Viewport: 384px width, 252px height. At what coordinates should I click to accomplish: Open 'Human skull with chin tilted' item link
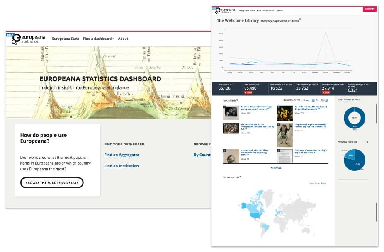point(255,153)
